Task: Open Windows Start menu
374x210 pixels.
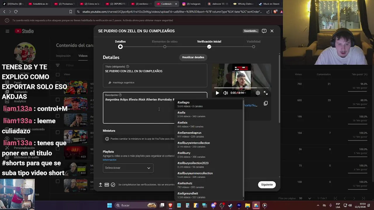Action: click(x=110, y=205)
